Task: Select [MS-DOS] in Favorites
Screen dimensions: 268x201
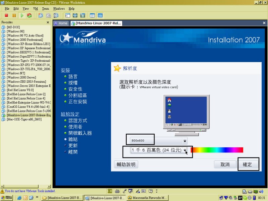Action: tap(13, 27)
